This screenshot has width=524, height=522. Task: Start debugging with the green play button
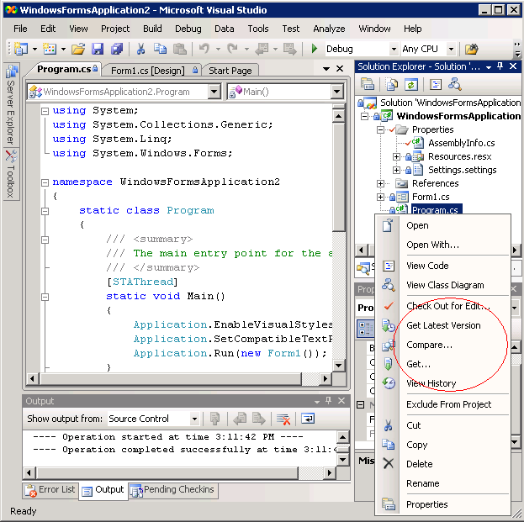pos(315,49)
